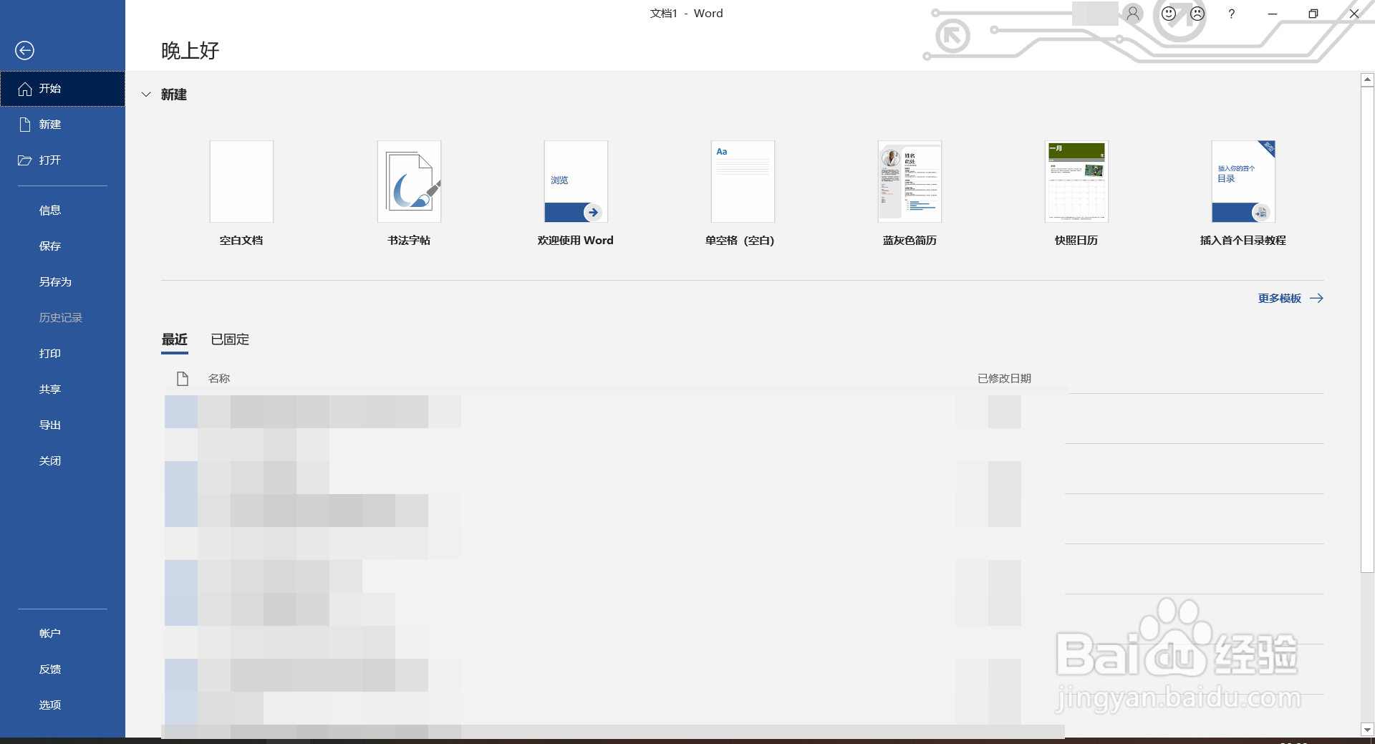The width and height of the screenshot is (1375, 744).
Task: Open 选项 to access Word Options
Action: pyautogui.click(x=49, y=705)
